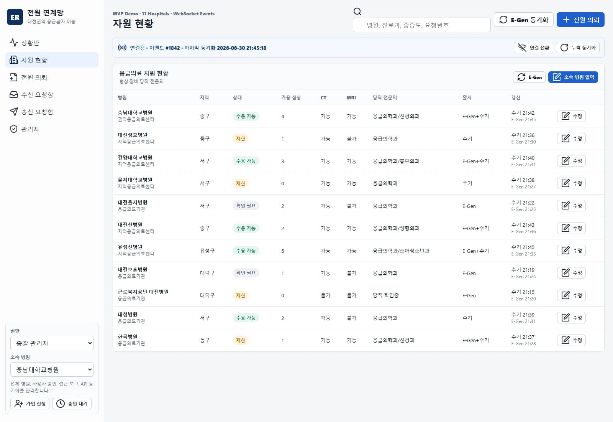
Task: Focus the hospital search input field
Action: pos(421,25)
